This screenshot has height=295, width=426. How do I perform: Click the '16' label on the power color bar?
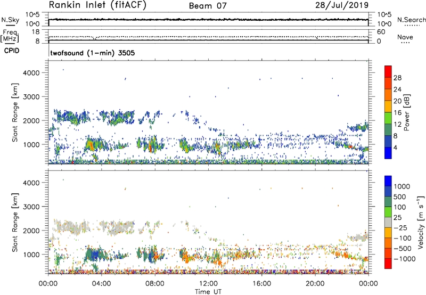tap(397, 113)
